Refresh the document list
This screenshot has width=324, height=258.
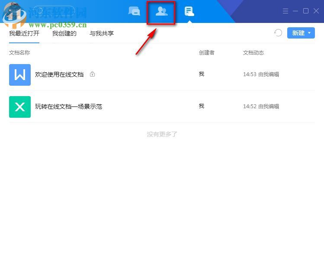click(278, 33)
